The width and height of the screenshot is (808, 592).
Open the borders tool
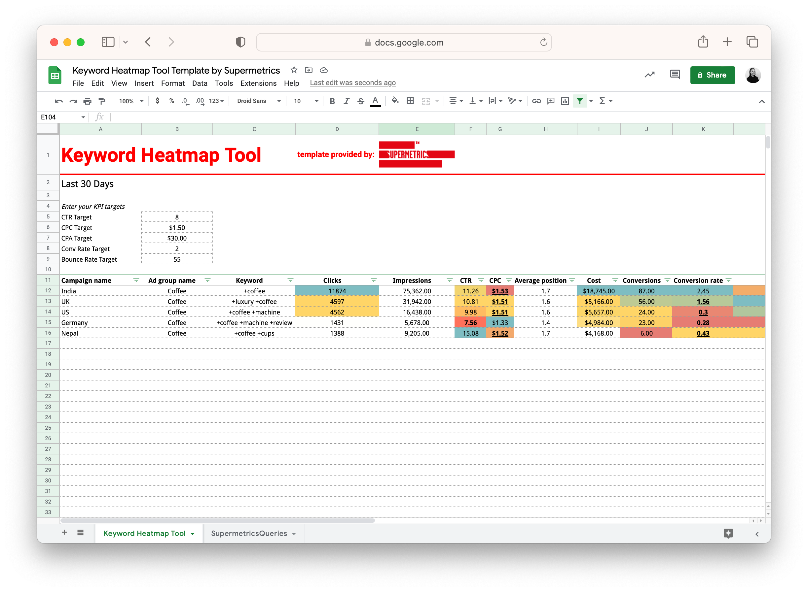[x=410, y=101]
